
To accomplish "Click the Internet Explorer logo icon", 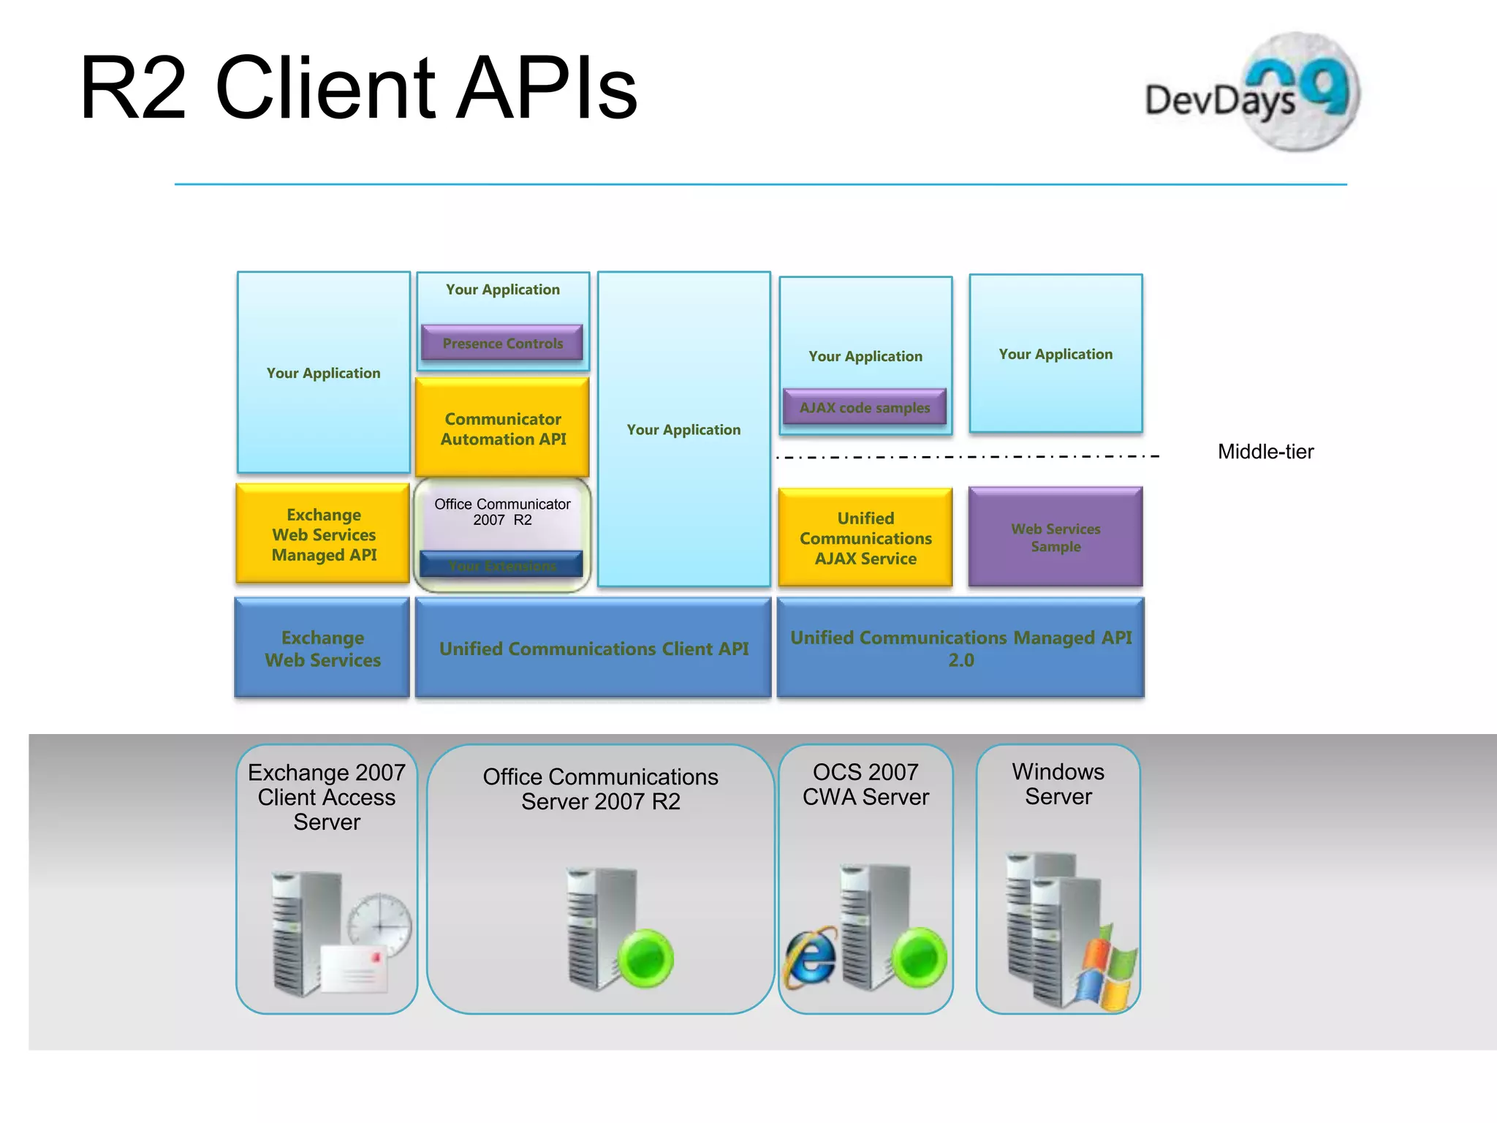I will pos(811,956).
